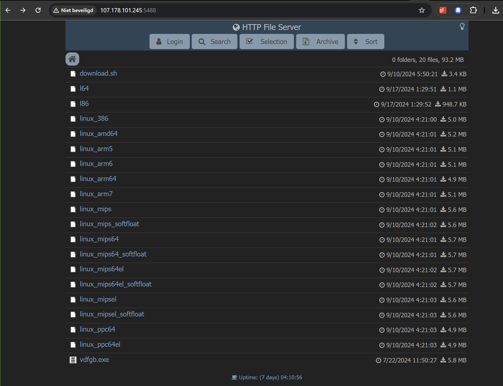This screenshot has width=503, height=386.
Task: Open the Search menu
Action: pyautogui.click(x=214, y=41)
